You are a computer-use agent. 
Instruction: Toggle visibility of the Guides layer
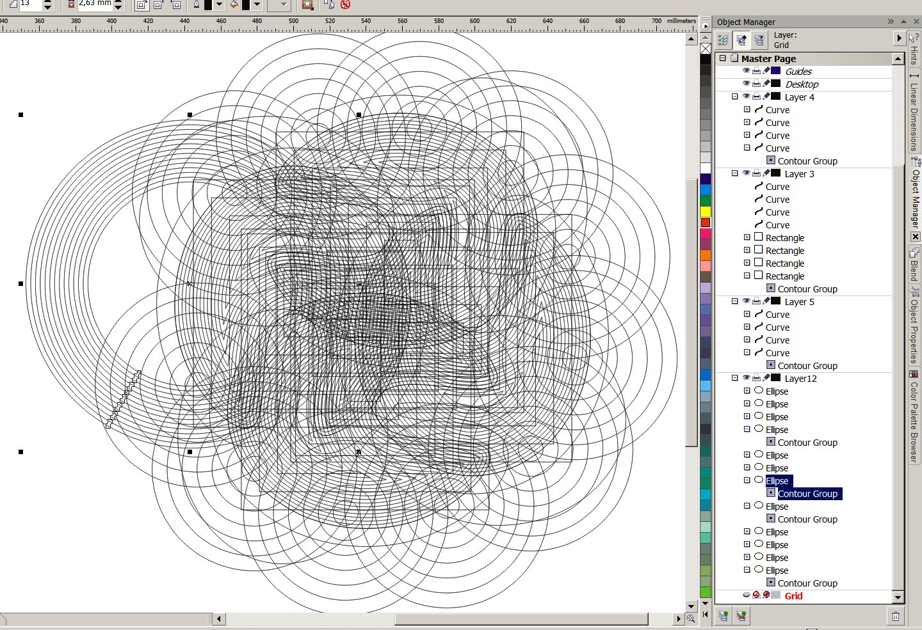pos(746,71)
